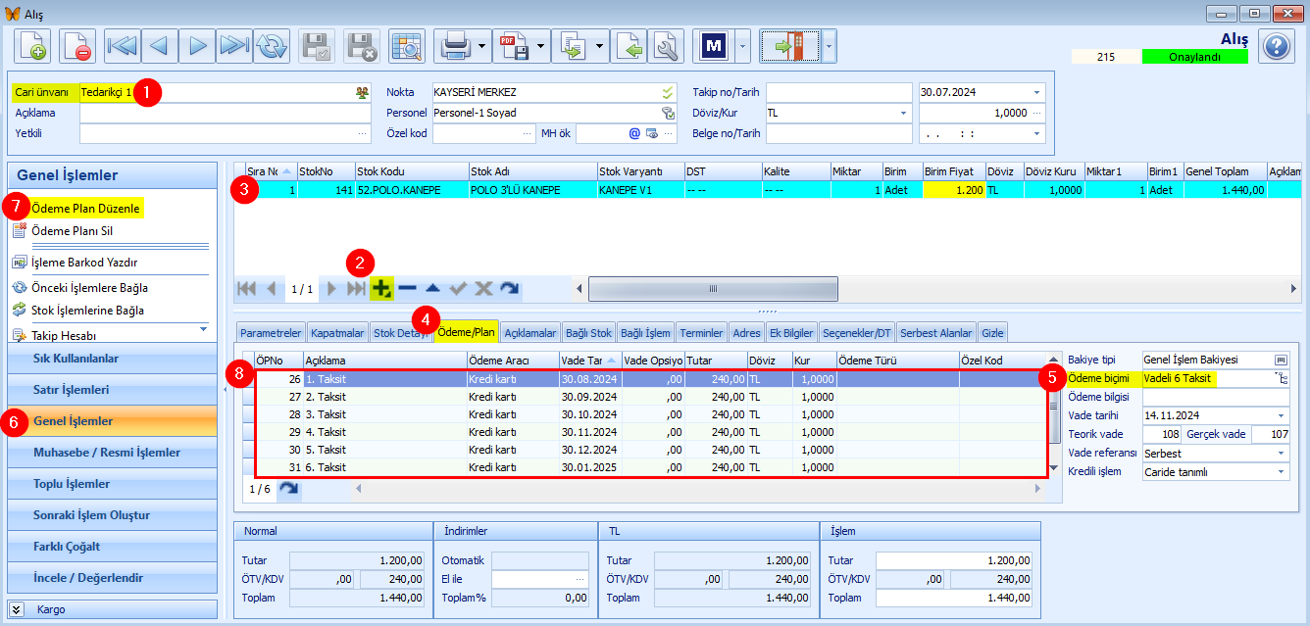
Task: Click the wrench settings icon in toolbar
Action: coord(666,46)
